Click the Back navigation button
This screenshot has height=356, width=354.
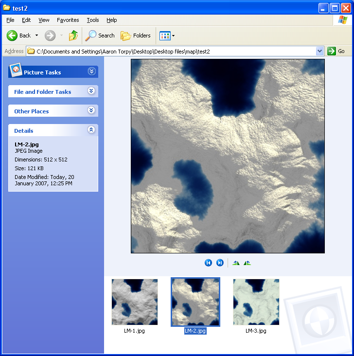[x=18, y=36]
